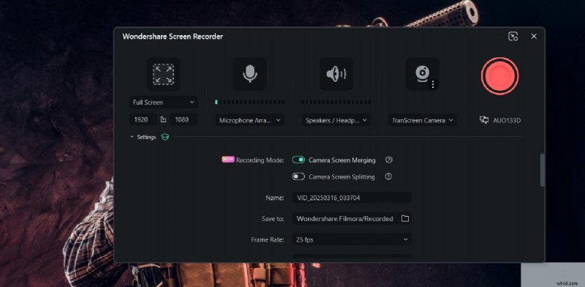This screenshot has width=585, height=287.
Task: Toggle the system audio speaker icon
Action: [x=336, y=74]
